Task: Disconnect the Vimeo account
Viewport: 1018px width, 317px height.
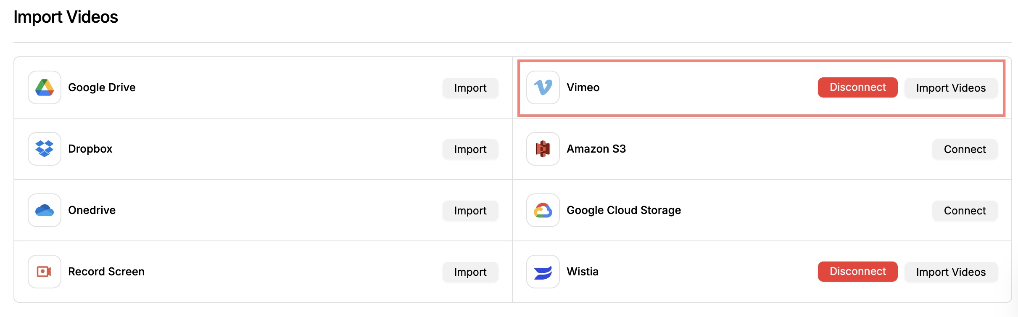Action: (857, 87)
